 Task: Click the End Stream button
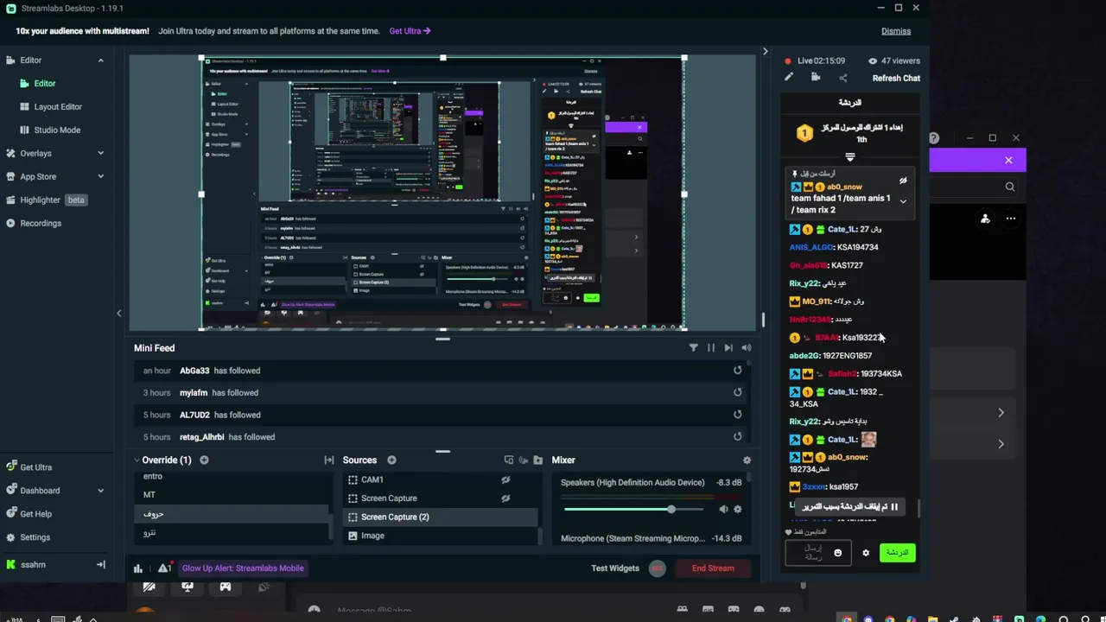713,568
